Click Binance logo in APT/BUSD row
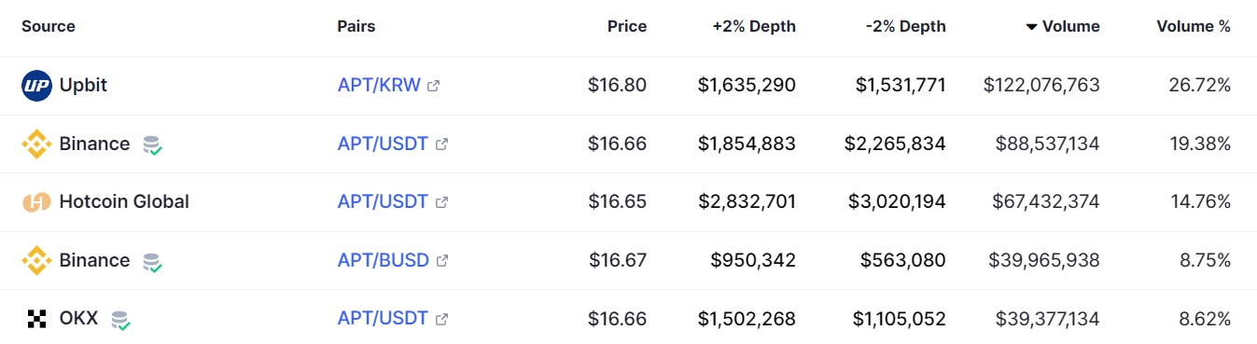 36,260
